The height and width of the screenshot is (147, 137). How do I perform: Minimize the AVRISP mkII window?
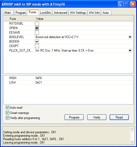point(121,4)
